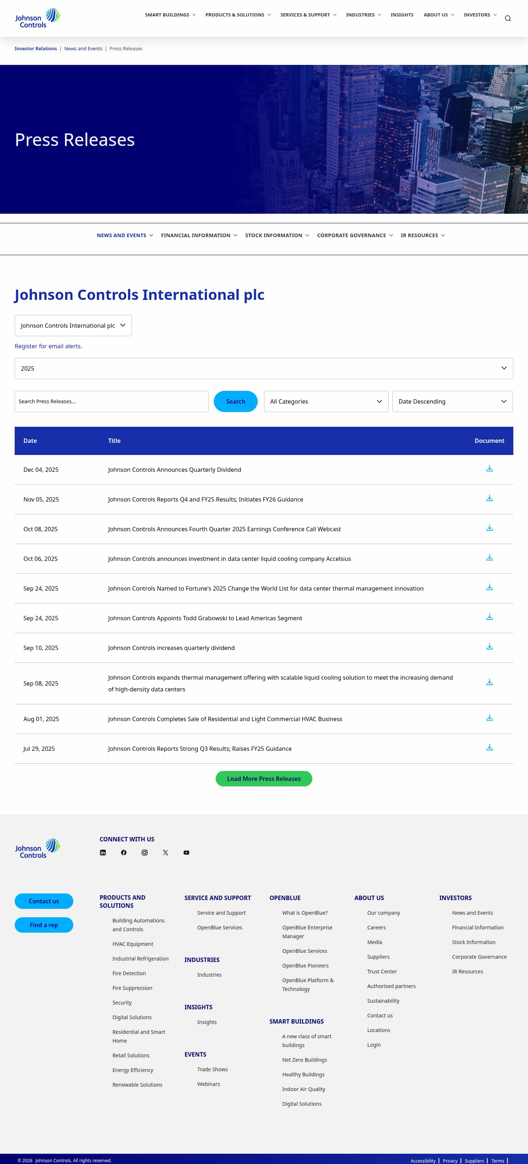Download Fortune's Change the World List document
Screen dimensions: 528x1164
(x=489, y=587)
